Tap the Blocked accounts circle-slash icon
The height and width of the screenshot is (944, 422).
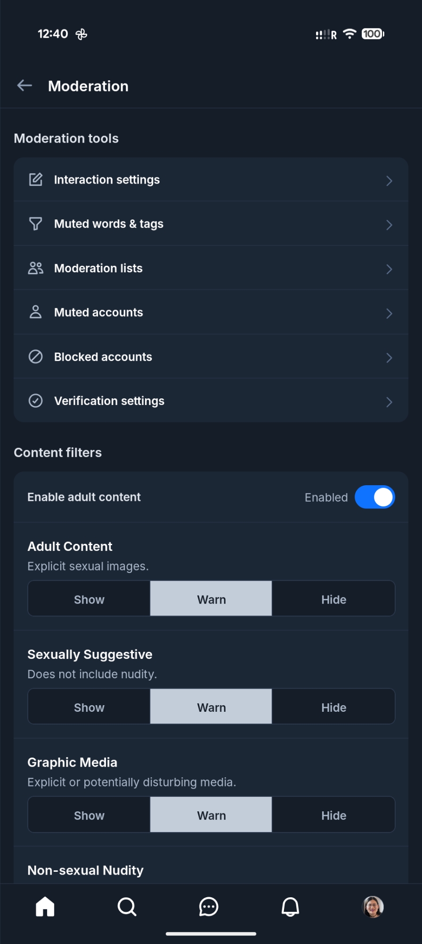coord(36,357)
